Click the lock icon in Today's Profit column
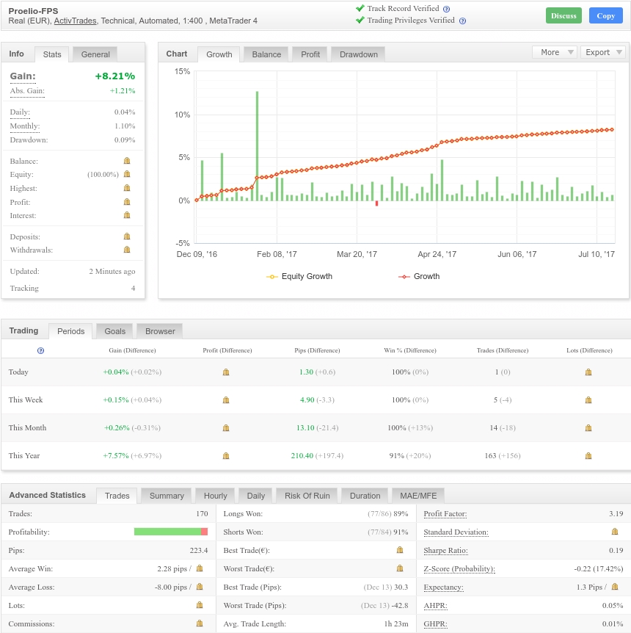631x633 pixels. 226,372
